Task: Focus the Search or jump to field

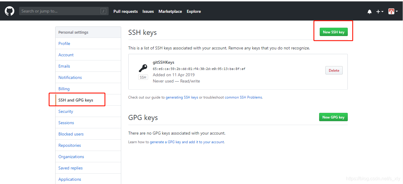Action: click(x=64, y=11)
